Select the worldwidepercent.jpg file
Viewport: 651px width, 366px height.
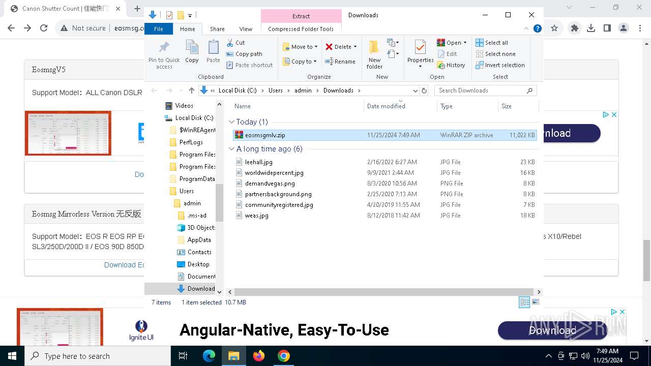coord(384,173)
